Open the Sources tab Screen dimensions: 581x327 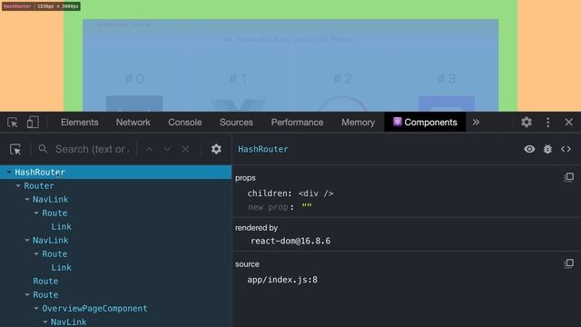click(x=236, y=123)
